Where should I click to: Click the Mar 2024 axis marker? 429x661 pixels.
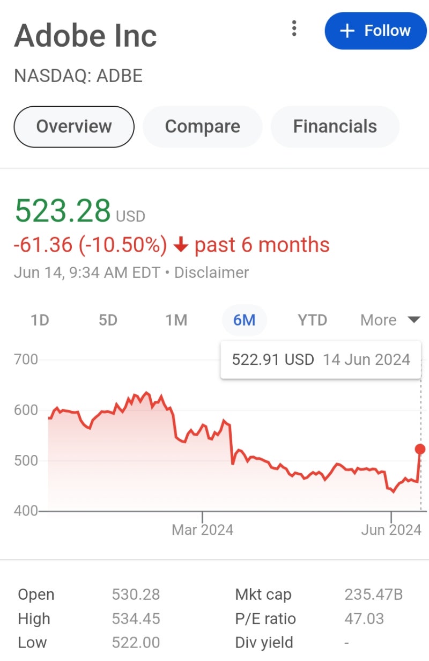(202, 530)
